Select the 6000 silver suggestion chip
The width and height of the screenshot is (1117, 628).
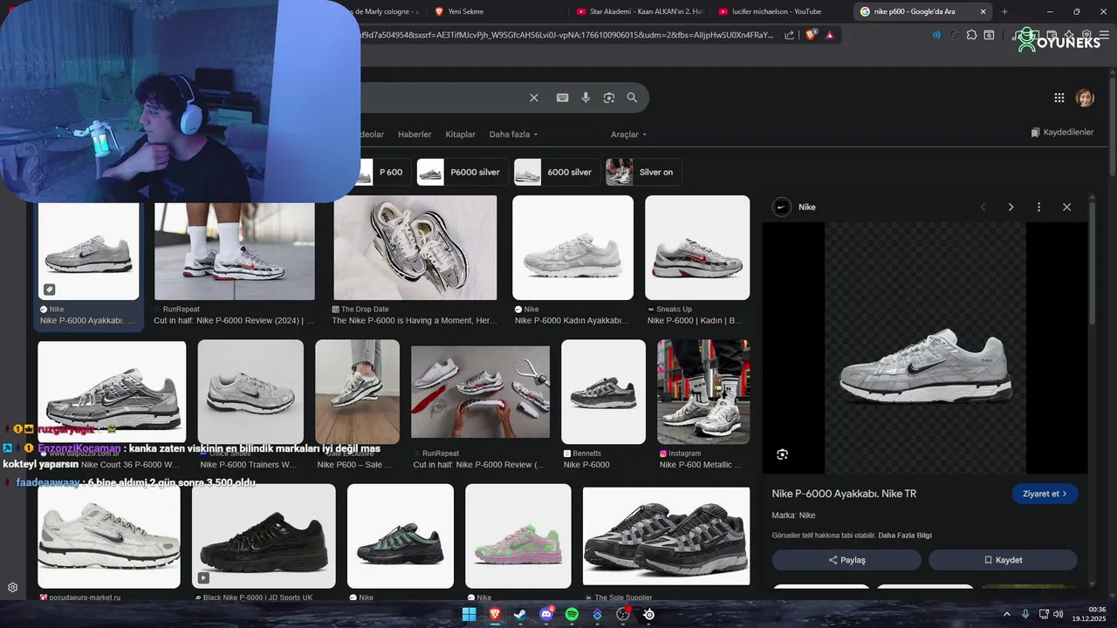point(557,172)
